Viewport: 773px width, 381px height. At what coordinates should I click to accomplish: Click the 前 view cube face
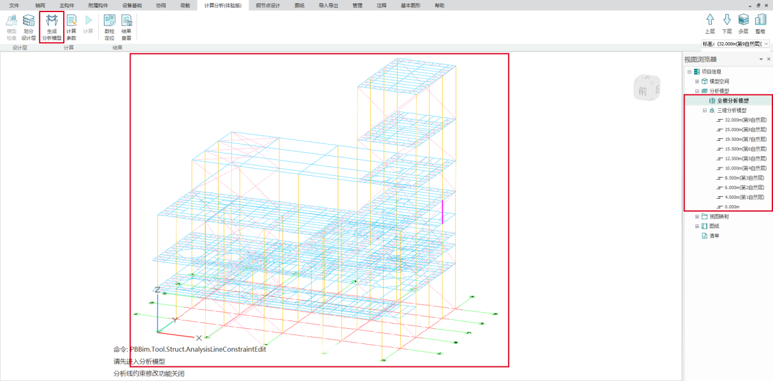(642, 91)
